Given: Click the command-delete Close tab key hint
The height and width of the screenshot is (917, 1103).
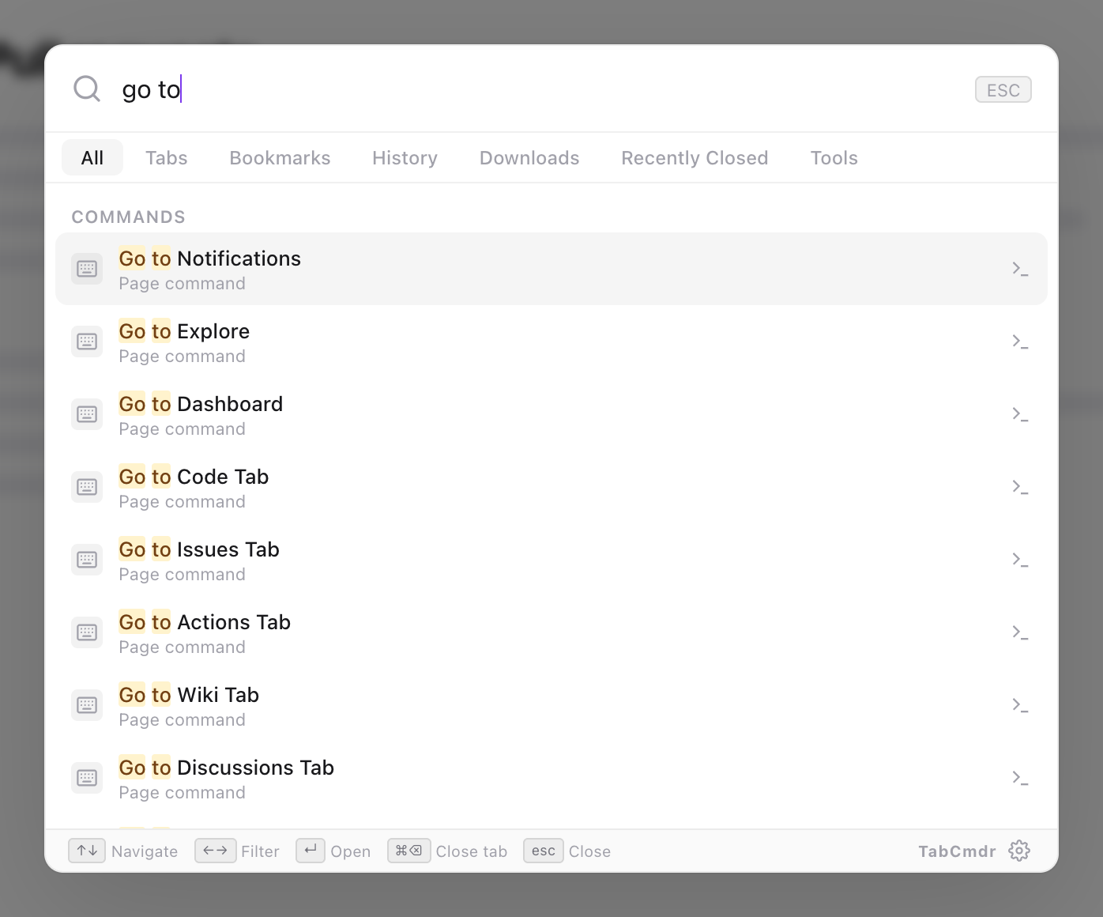Looking at the screenshot, I should click(x=408, y=851).
